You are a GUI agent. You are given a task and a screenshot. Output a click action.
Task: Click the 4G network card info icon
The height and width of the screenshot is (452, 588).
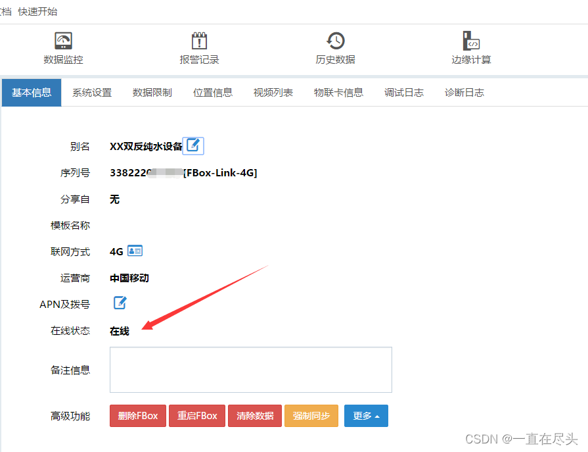pos(135,251)
